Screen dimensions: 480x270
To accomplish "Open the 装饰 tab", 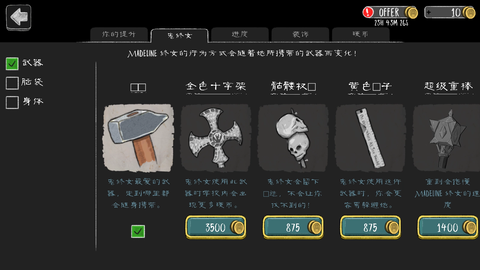I will pyautogui.click(x=300, y=34).
